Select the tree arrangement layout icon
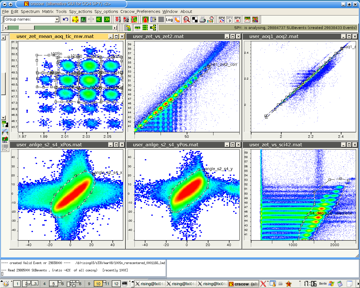Screen dimensions: 360x288 (x=153, y=28)
